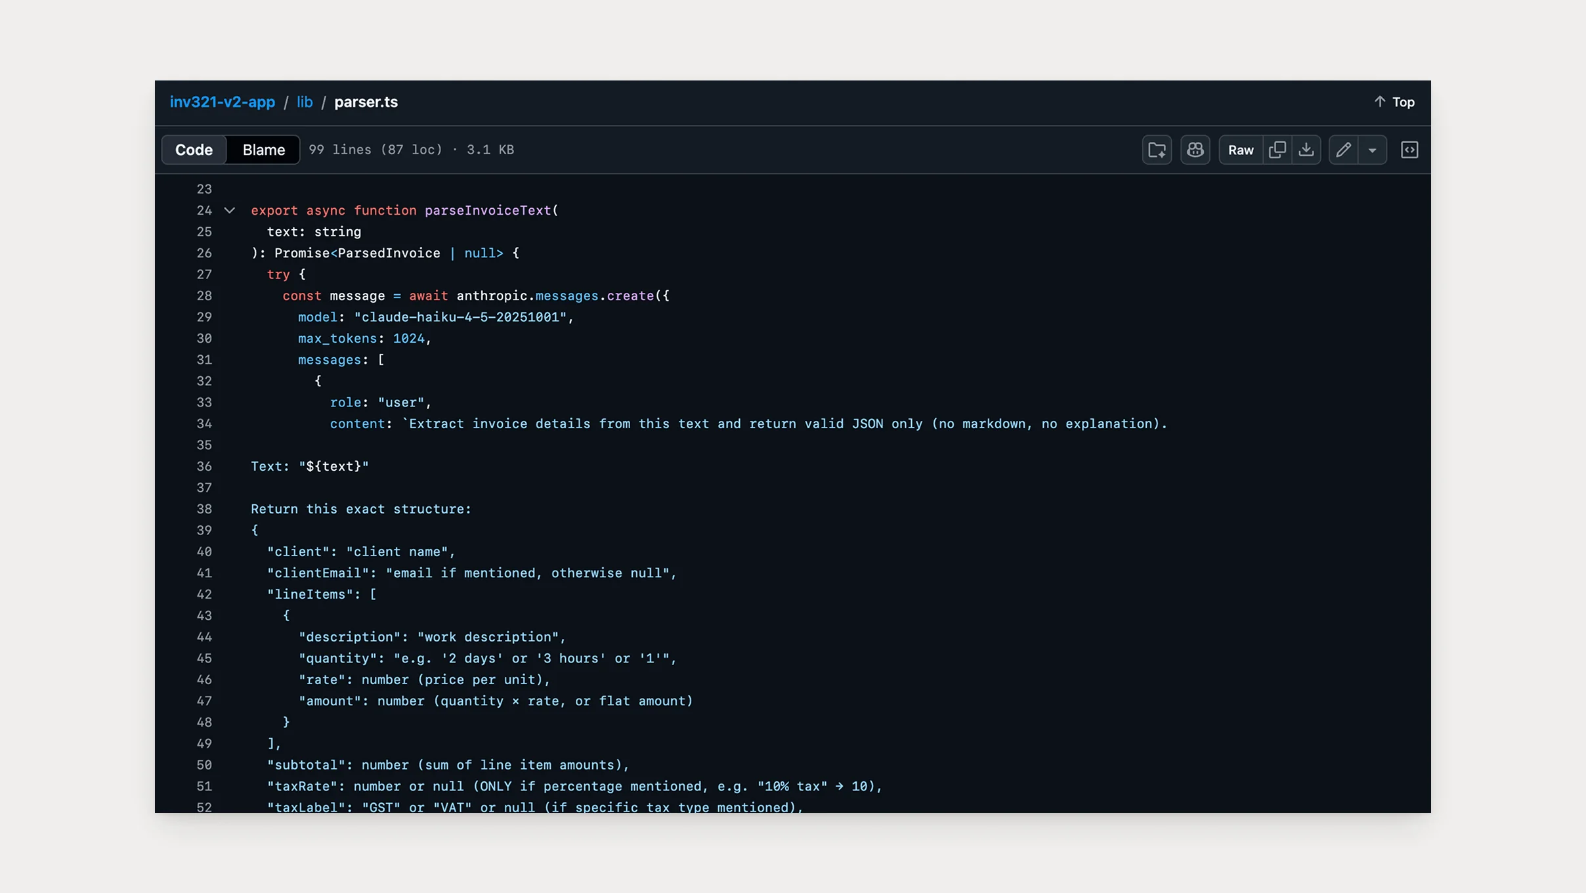The image size is (1586, 893).
Task: Open the inv321-v2-app repository breadcrumb
Action: (222, 102)
